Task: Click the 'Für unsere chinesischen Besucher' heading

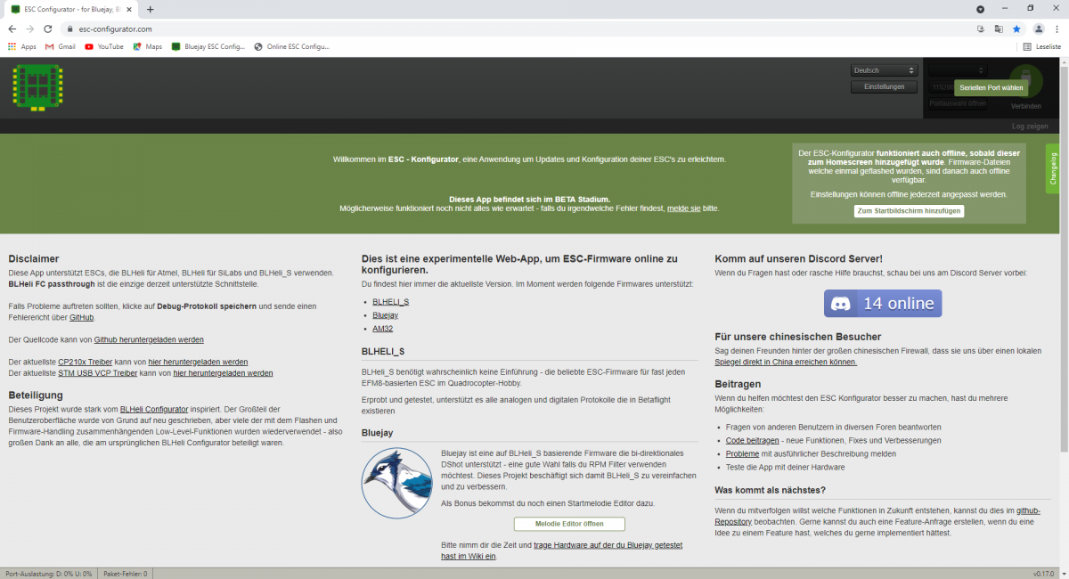Action: click(798, 337)
